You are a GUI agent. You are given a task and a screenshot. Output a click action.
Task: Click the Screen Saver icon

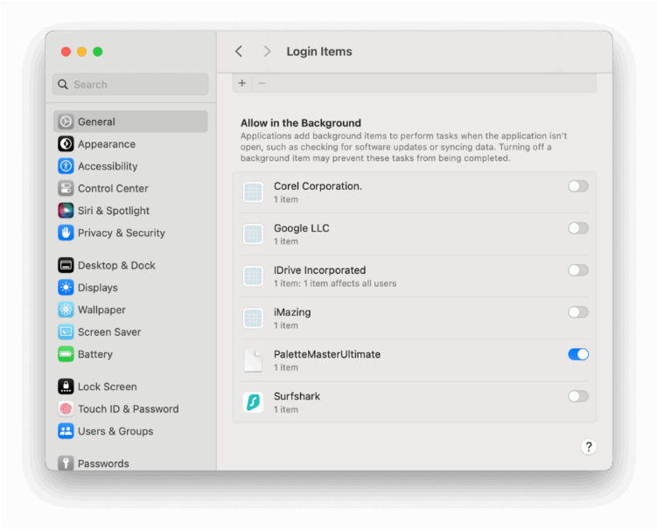click(66, 331)
